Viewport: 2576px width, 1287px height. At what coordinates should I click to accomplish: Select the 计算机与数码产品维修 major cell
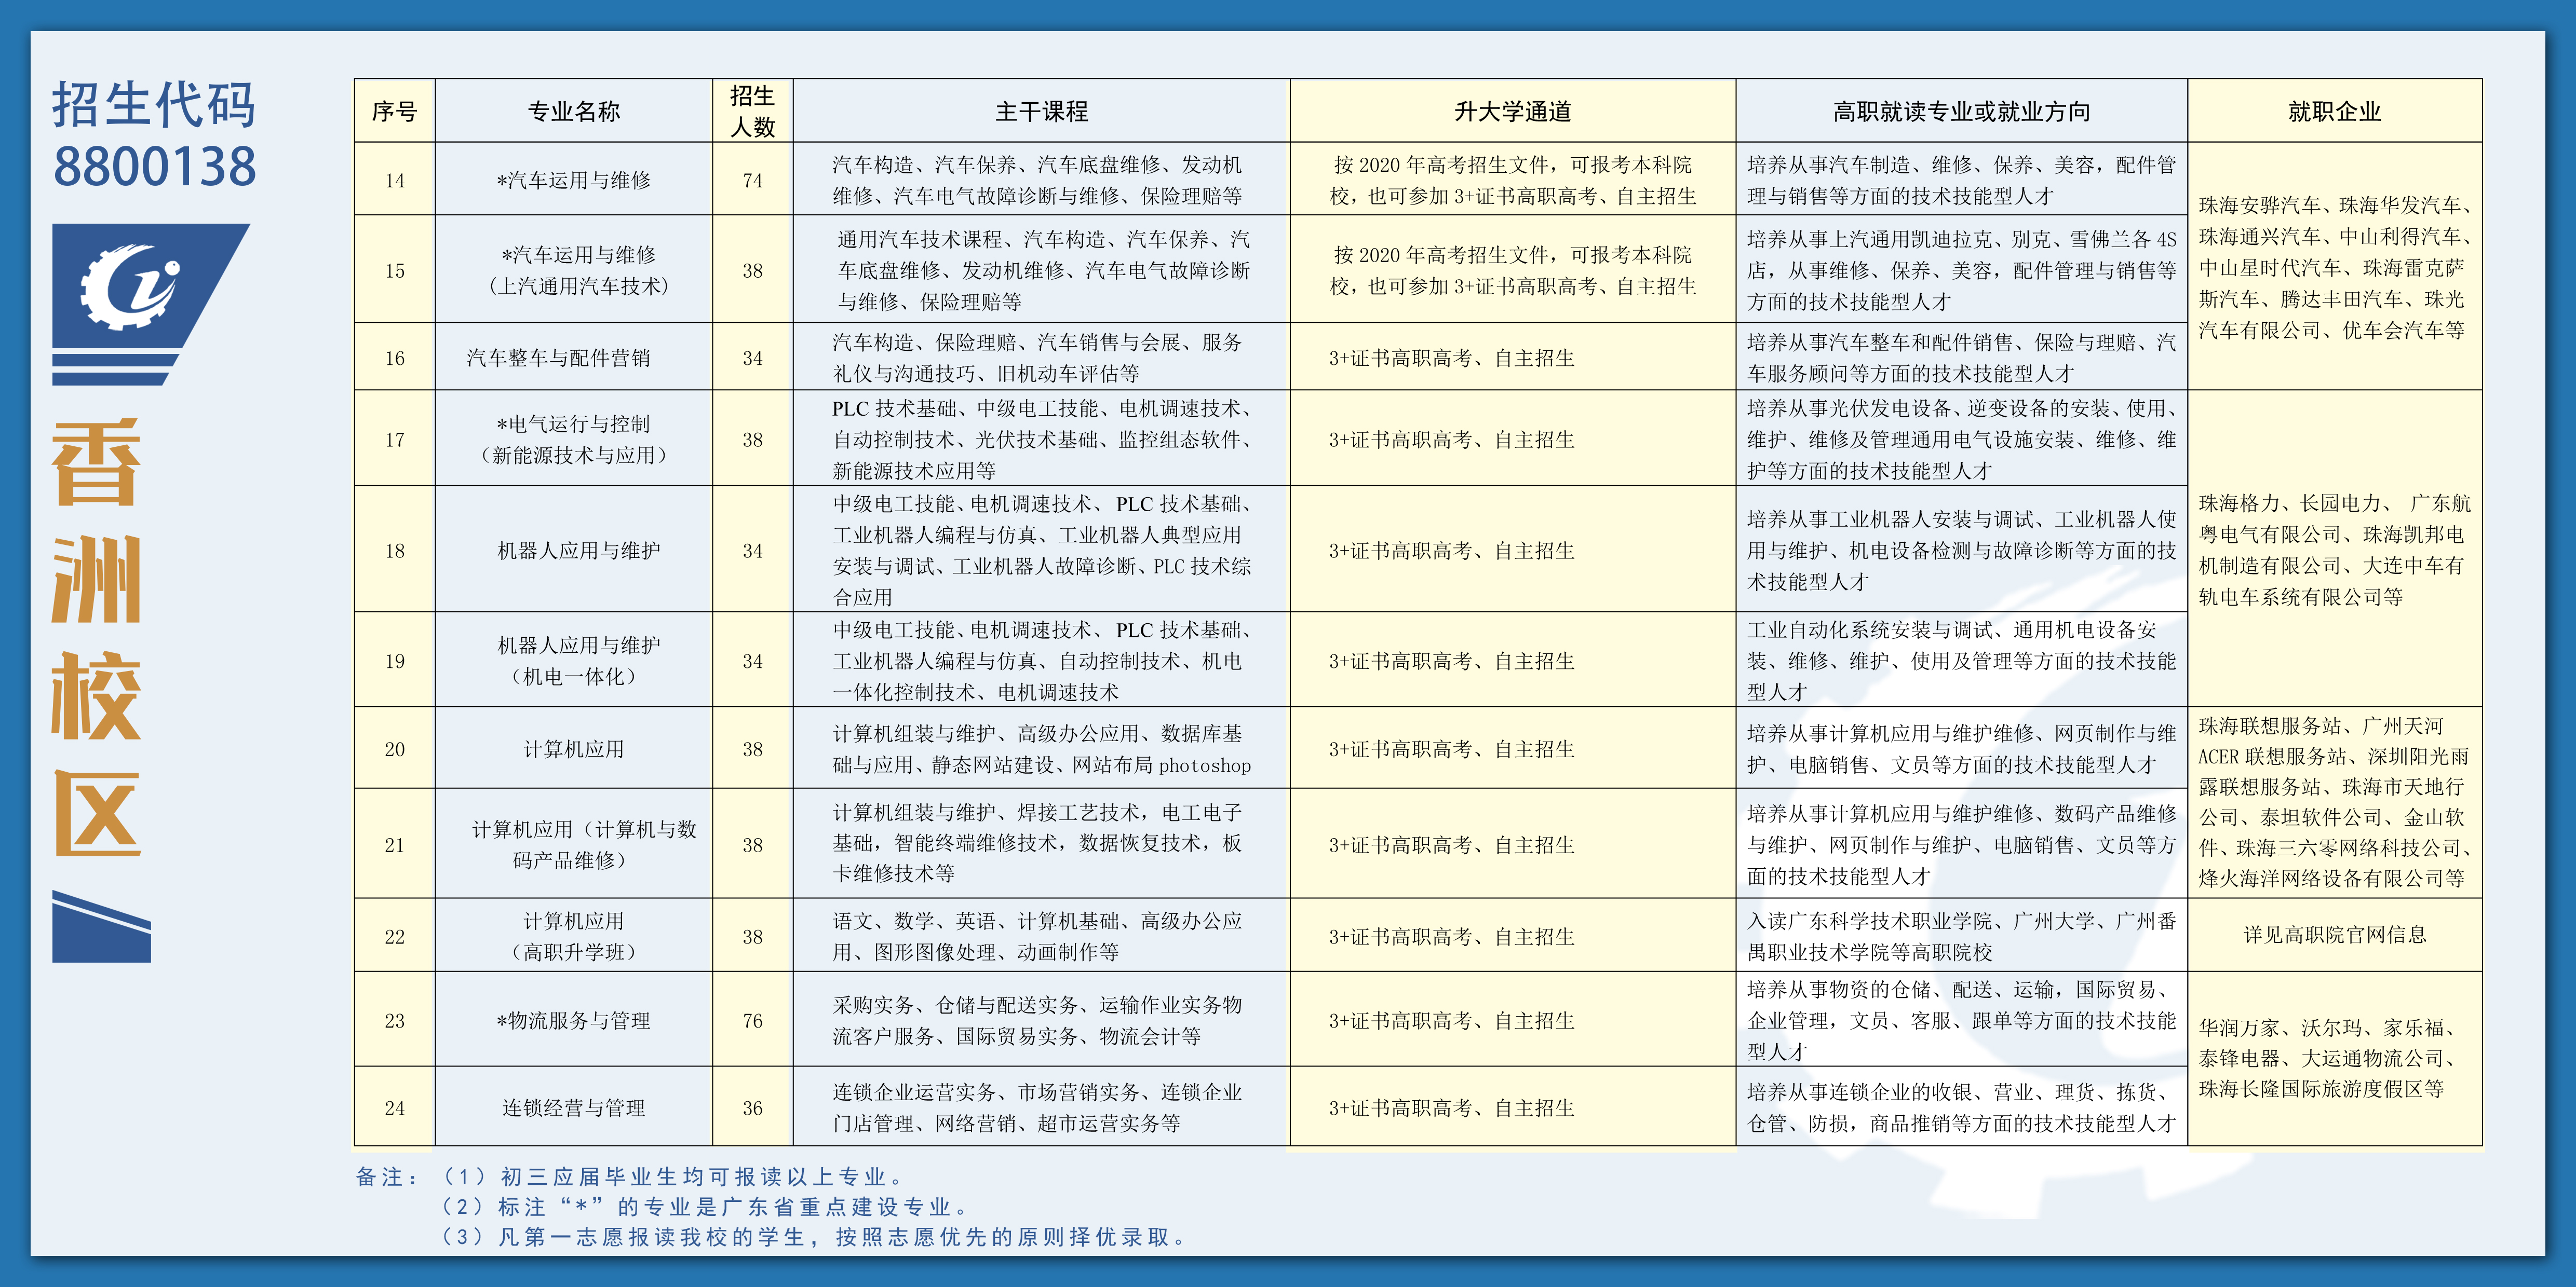573,844
